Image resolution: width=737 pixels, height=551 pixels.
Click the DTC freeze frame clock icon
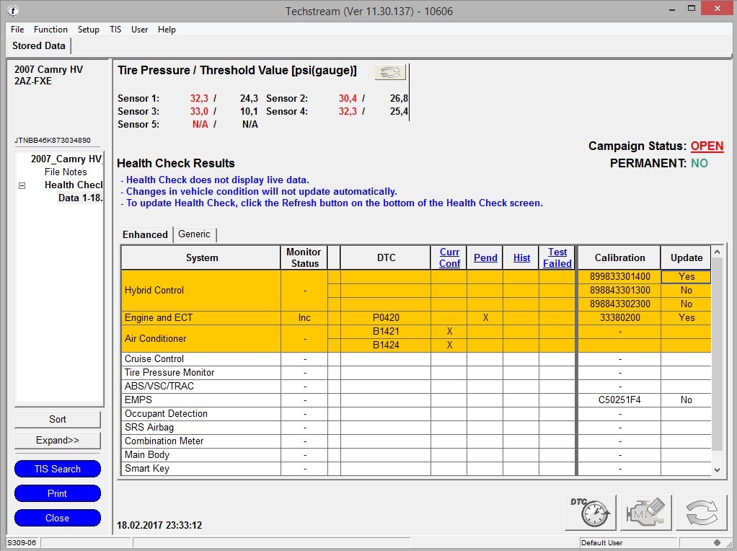coord(590,513)
